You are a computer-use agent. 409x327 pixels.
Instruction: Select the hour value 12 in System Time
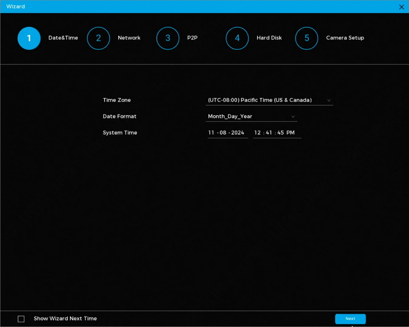(x=257, y=133)
